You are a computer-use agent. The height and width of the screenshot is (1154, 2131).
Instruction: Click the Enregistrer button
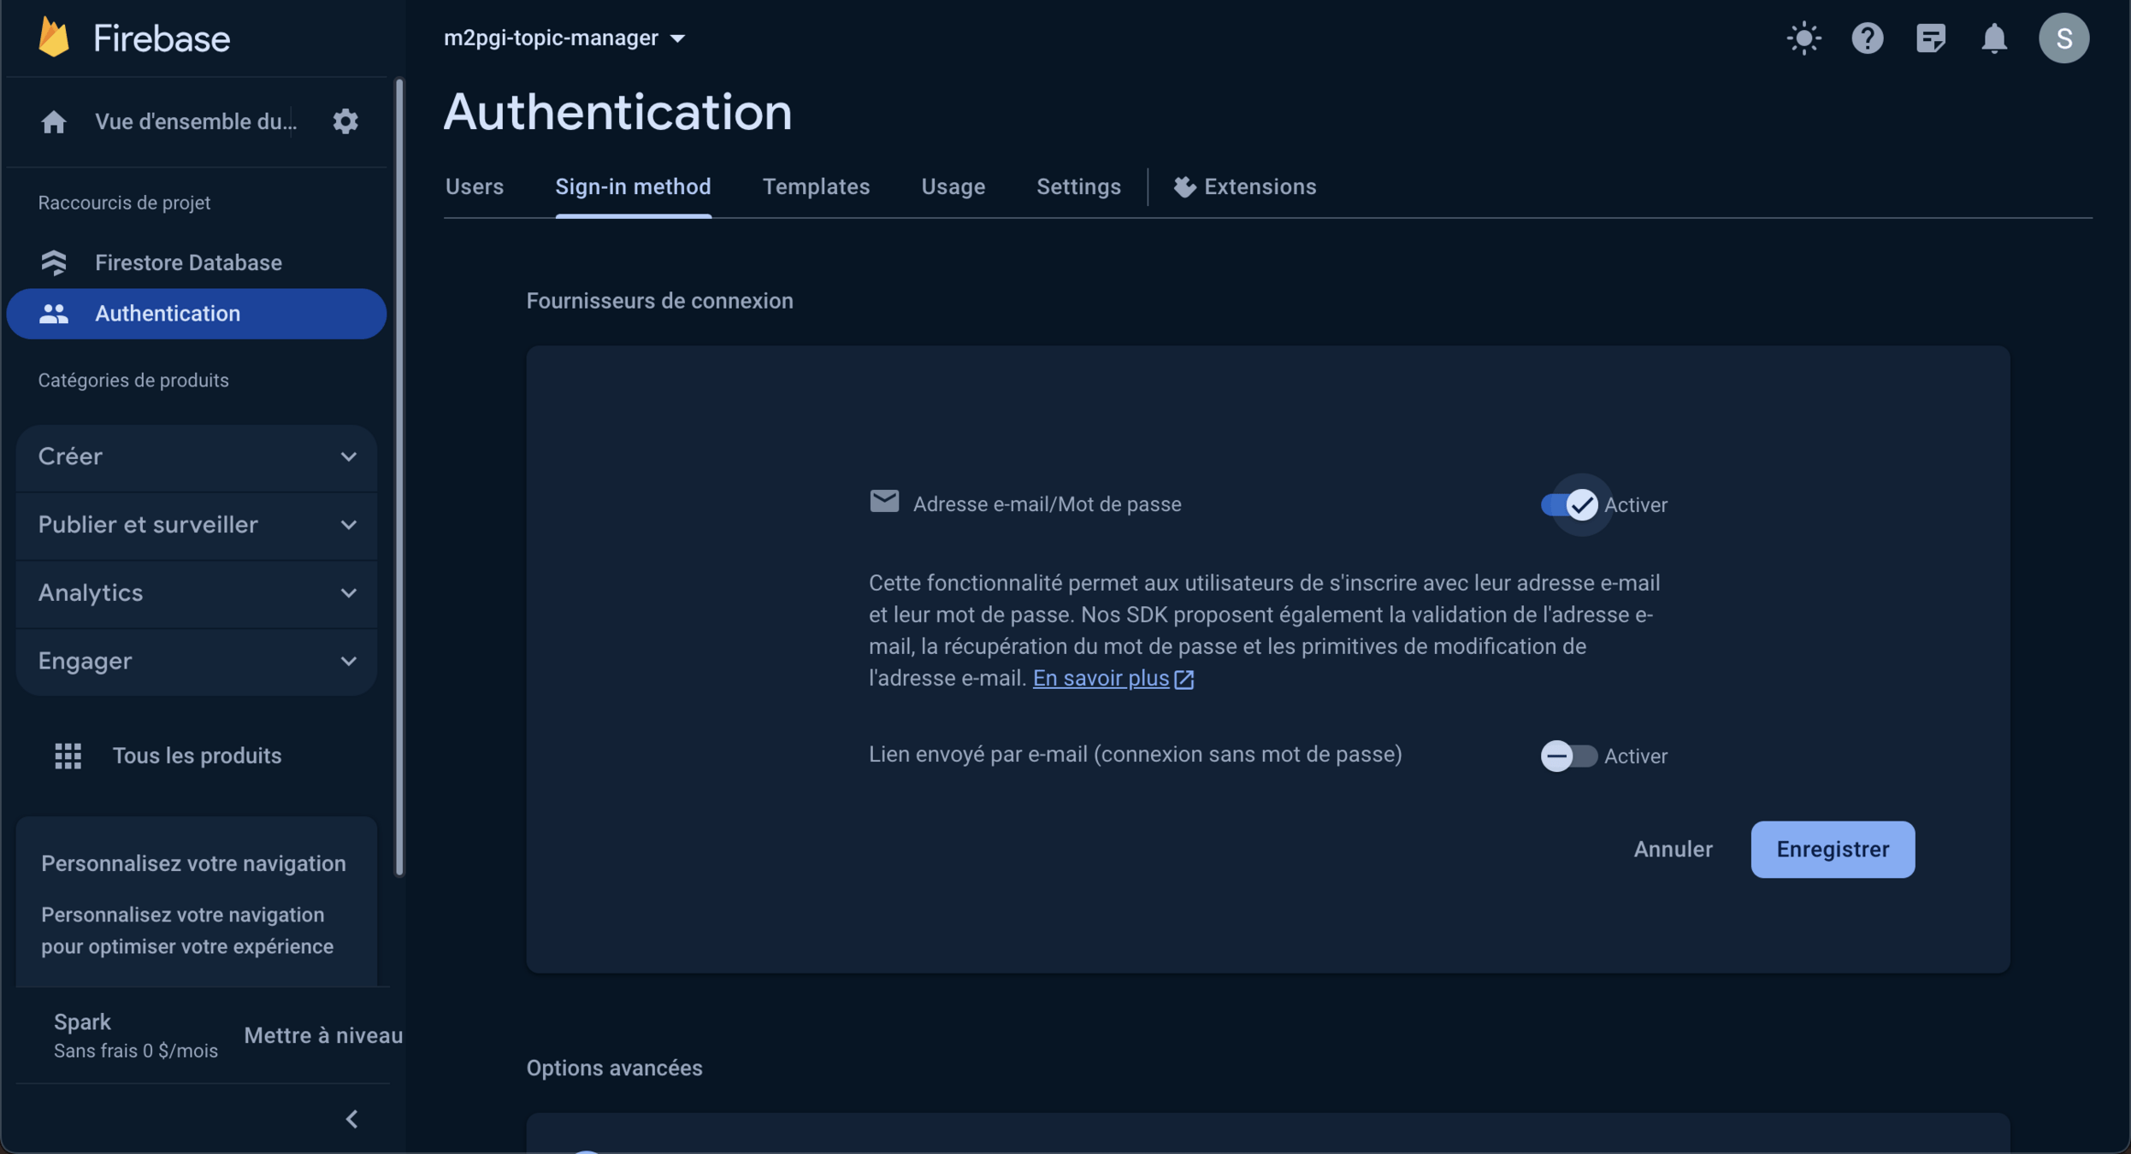tap(1832, 850)
